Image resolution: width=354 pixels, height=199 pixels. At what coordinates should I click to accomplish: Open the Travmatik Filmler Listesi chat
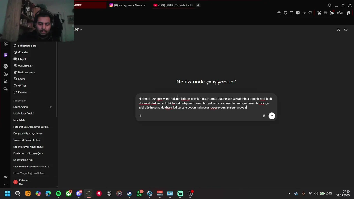[x=34, y=140]
